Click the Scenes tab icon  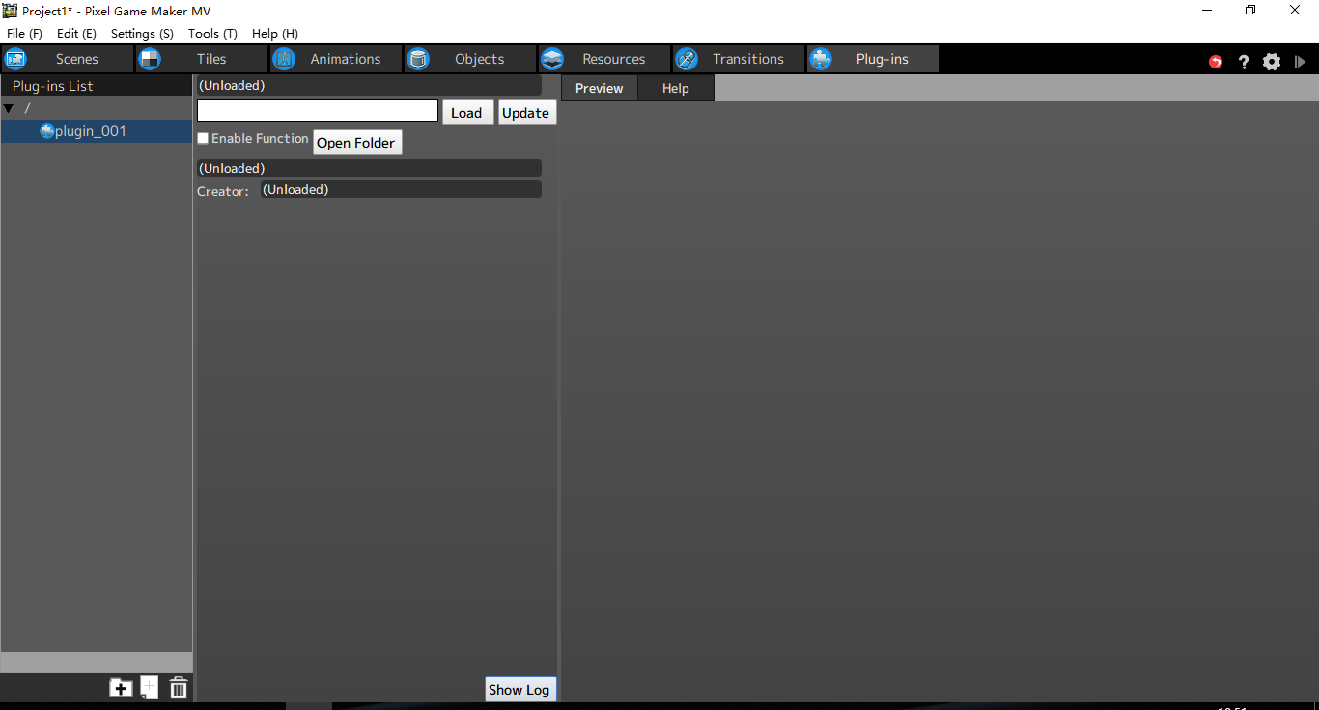(x=15, y=59)
